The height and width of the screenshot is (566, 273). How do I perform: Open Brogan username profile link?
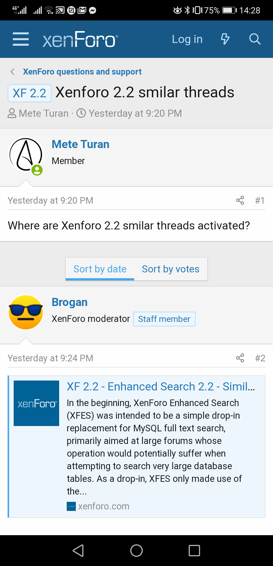(70, 302)
